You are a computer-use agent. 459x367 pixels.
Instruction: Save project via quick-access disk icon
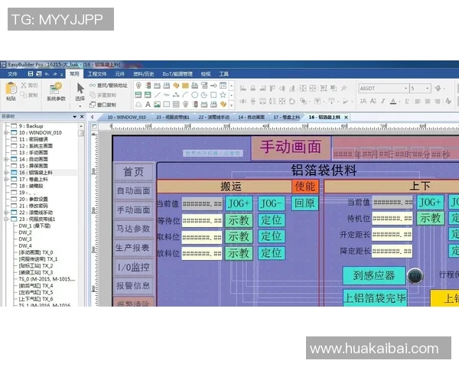tap(31, 73)
